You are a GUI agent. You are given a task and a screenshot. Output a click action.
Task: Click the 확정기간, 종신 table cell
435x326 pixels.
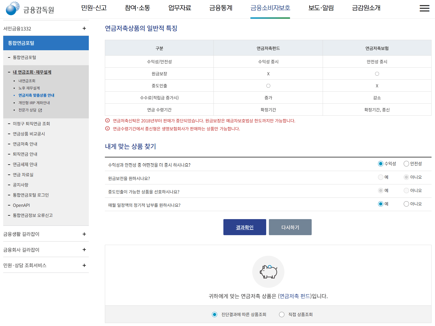(377, 110)
